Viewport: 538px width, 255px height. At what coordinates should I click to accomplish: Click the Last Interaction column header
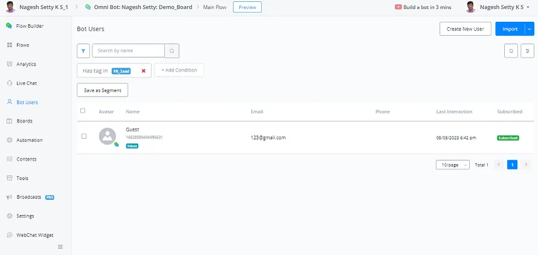pyautogui.click(x=454, y=112)
